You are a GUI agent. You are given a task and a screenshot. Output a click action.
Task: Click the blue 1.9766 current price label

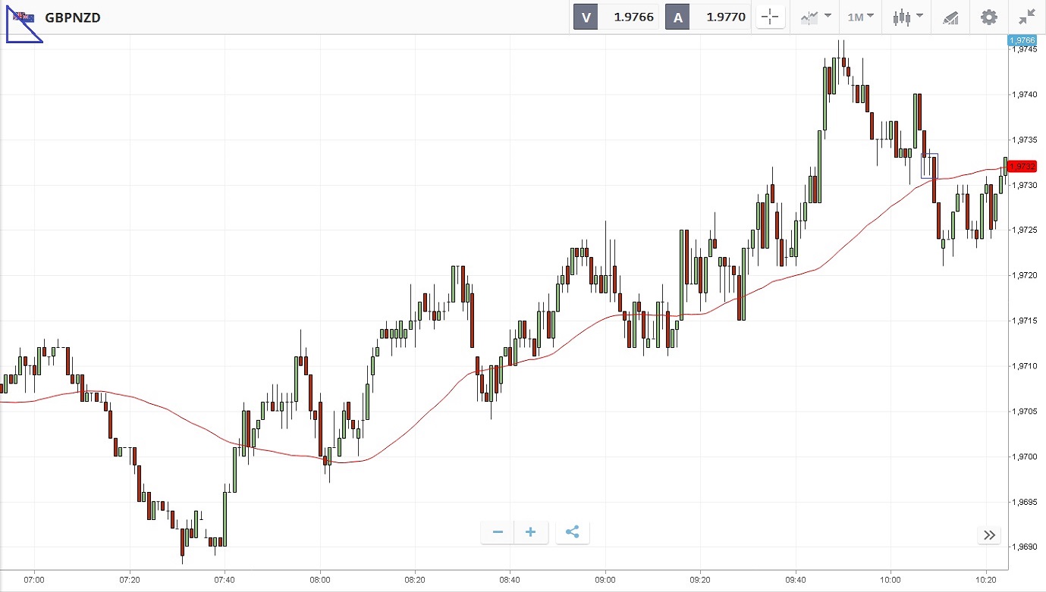1021,40
